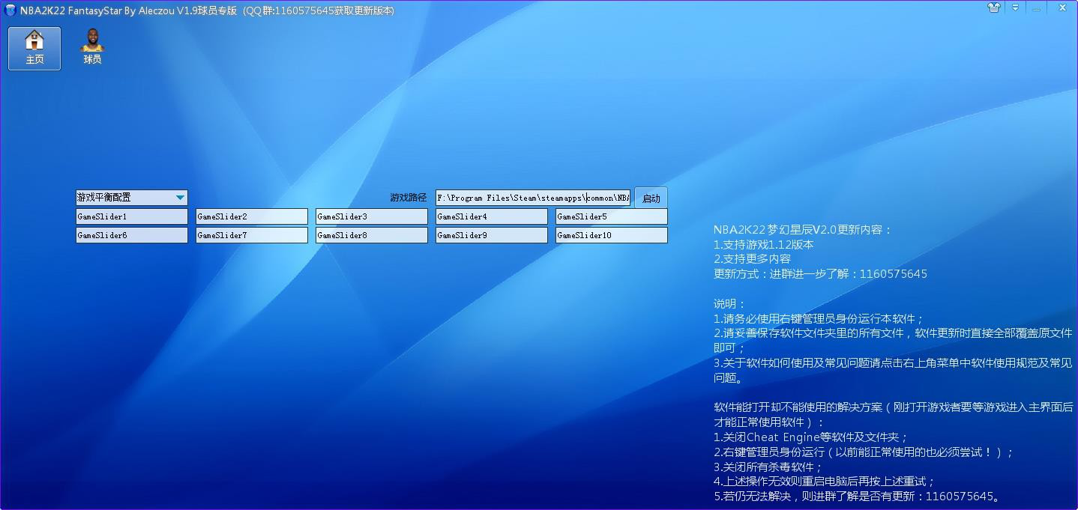Focus the GameSlider4 field

(x=491, y=216)
